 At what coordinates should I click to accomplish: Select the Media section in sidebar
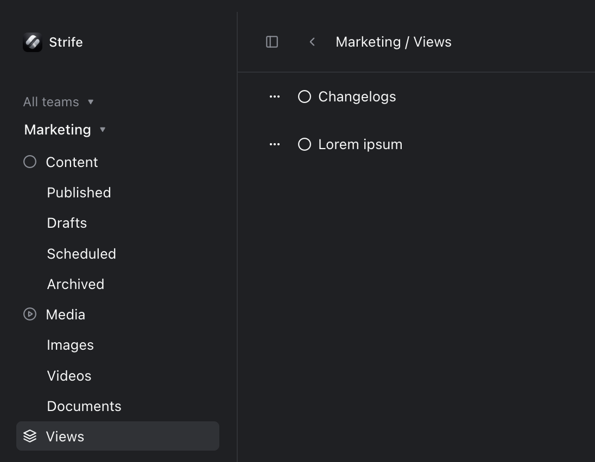65,315
